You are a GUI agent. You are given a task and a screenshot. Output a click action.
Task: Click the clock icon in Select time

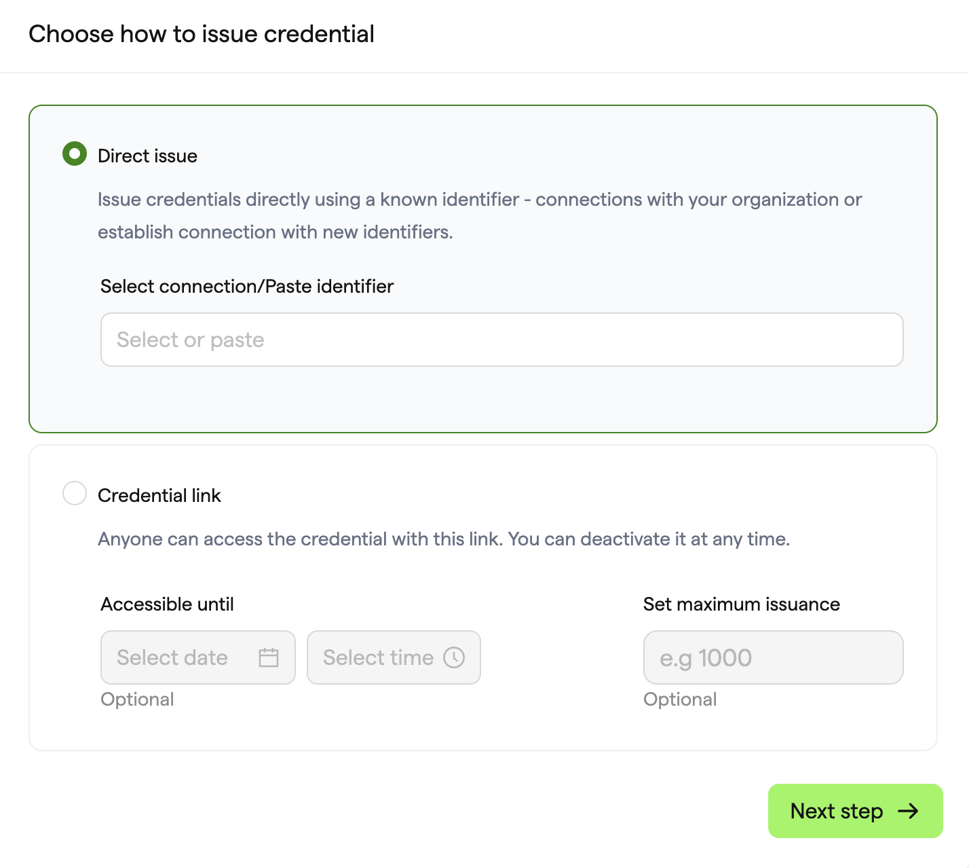click(x=454, y=657)
